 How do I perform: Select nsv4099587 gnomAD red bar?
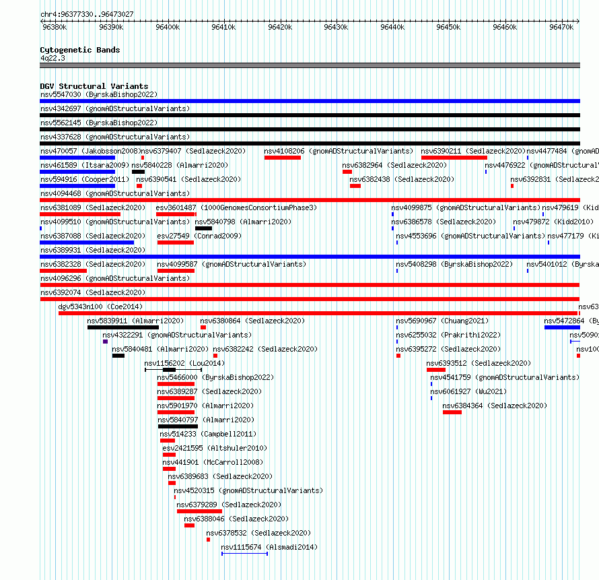coord(176,271)
